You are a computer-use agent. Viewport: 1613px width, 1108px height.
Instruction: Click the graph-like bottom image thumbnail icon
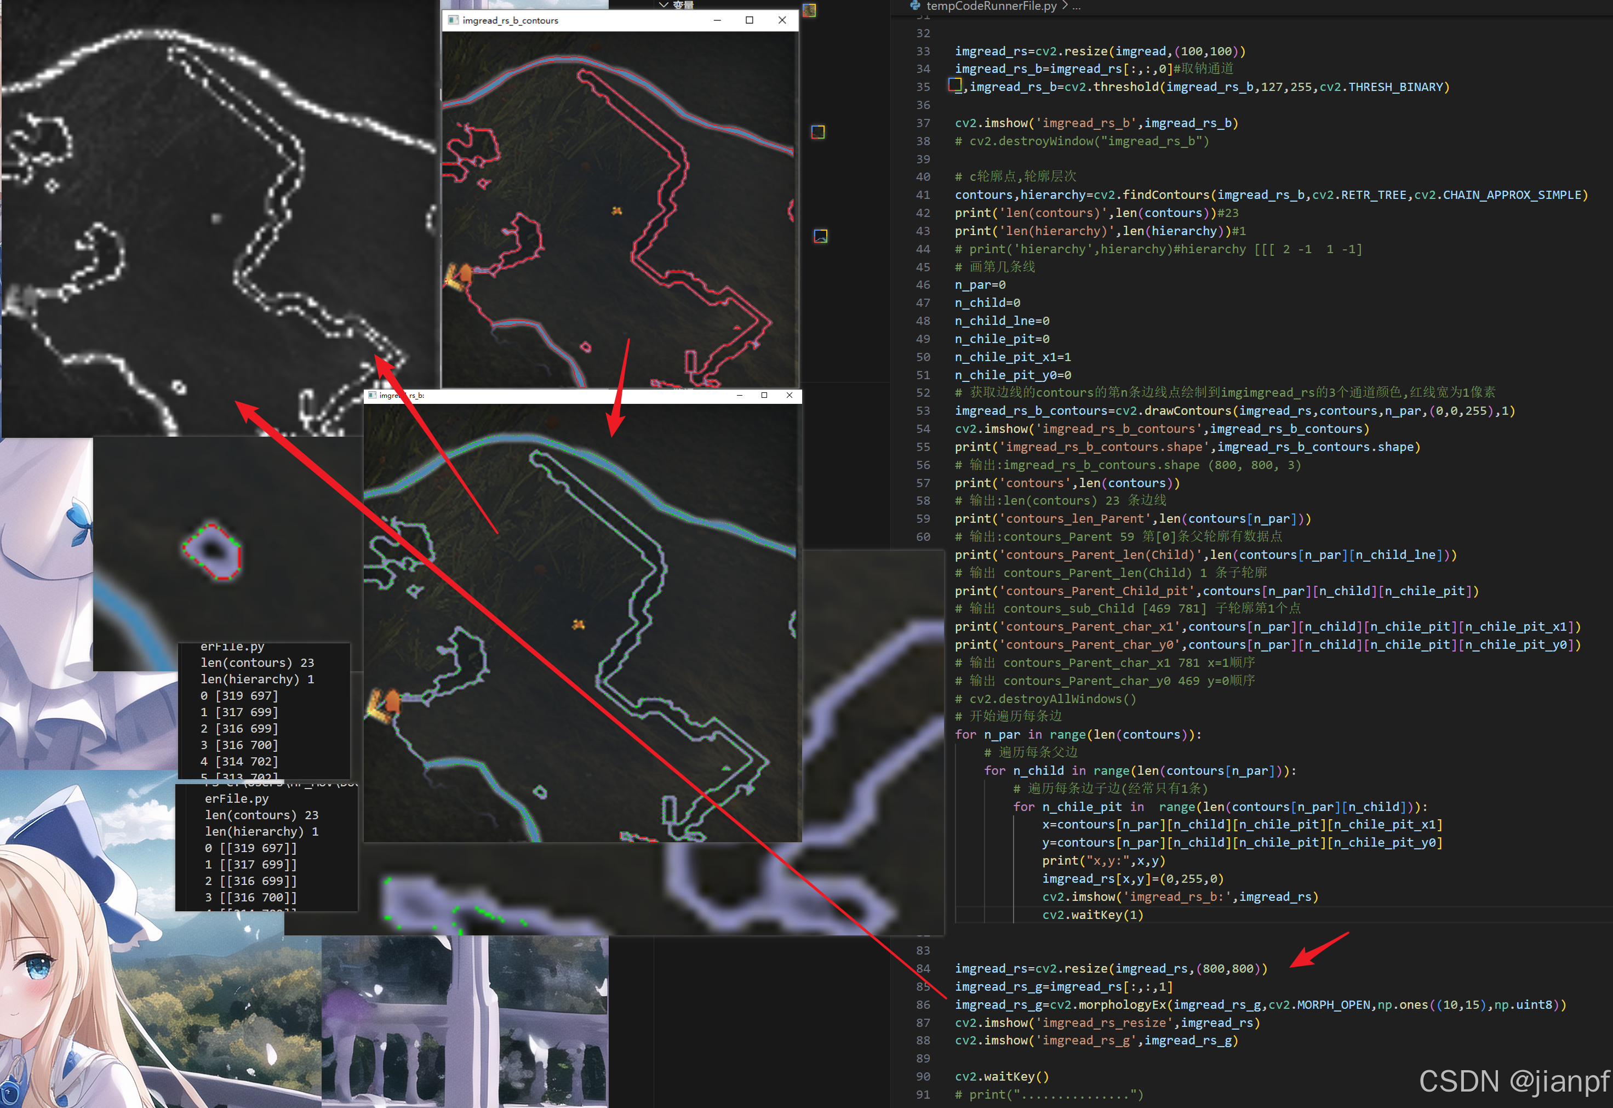(x=820, y=236)
